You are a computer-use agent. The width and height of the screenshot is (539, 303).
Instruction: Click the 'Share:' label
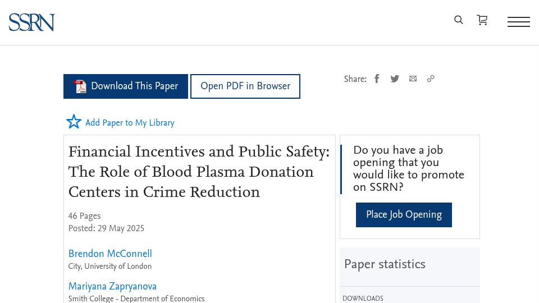click(355, 79)
